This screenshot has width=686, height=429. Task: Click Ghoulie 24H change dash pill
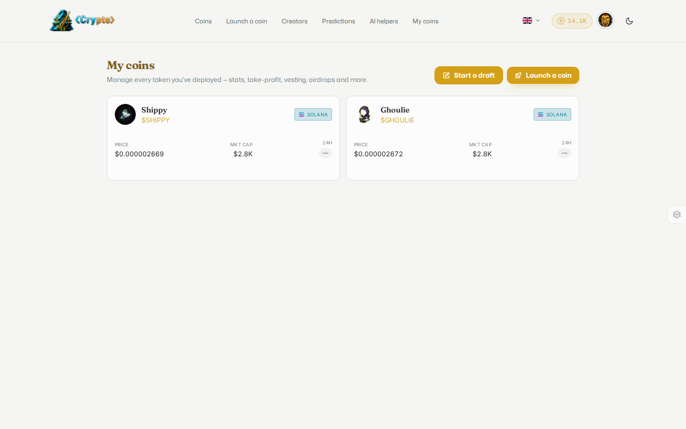coord(565,153)
